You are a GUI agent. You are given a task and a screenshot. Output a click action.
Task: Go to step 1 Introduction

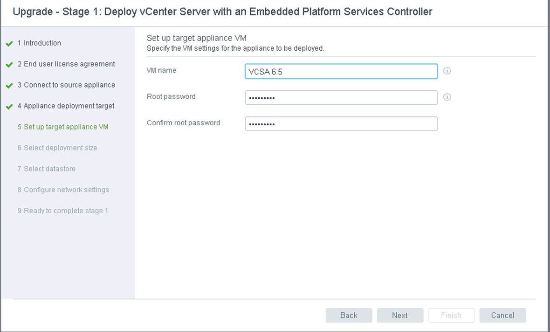pos(39,43)
